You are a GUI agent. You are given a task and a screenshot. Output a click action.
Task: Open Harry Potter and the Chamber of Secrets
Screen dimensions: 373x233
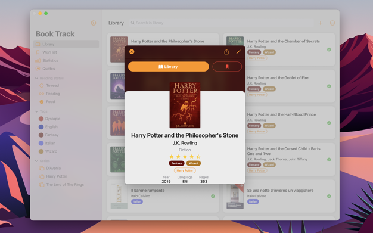point(283,41)
